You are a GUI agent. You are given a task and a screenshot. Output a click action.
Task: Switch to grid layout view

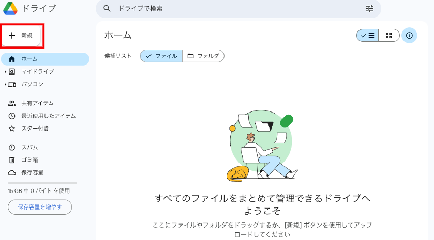click(388, 35)
